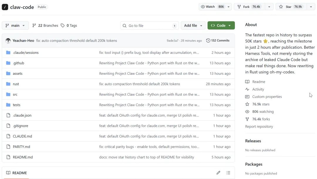
Task: Open the Activity link in About
Action: [x=258, y=89]
